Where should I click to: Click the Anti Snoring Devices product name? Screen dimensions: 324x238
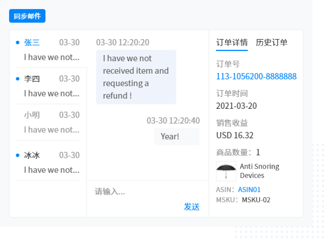pos(260,171)
